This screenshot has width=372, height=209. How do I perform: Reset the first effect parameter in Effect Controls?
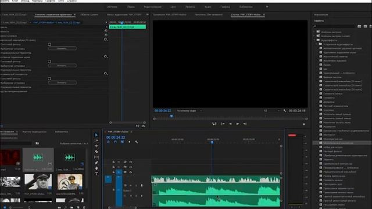pyautogui.click(x=106, y=31)
